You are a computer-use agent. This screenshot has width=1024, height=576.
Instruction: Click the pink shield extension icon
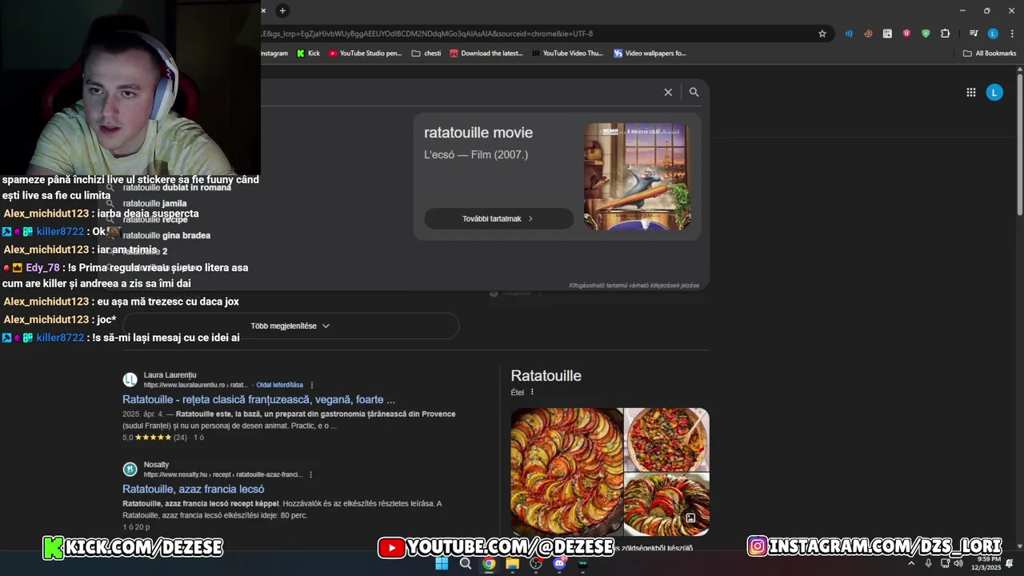tap(906, 34)
